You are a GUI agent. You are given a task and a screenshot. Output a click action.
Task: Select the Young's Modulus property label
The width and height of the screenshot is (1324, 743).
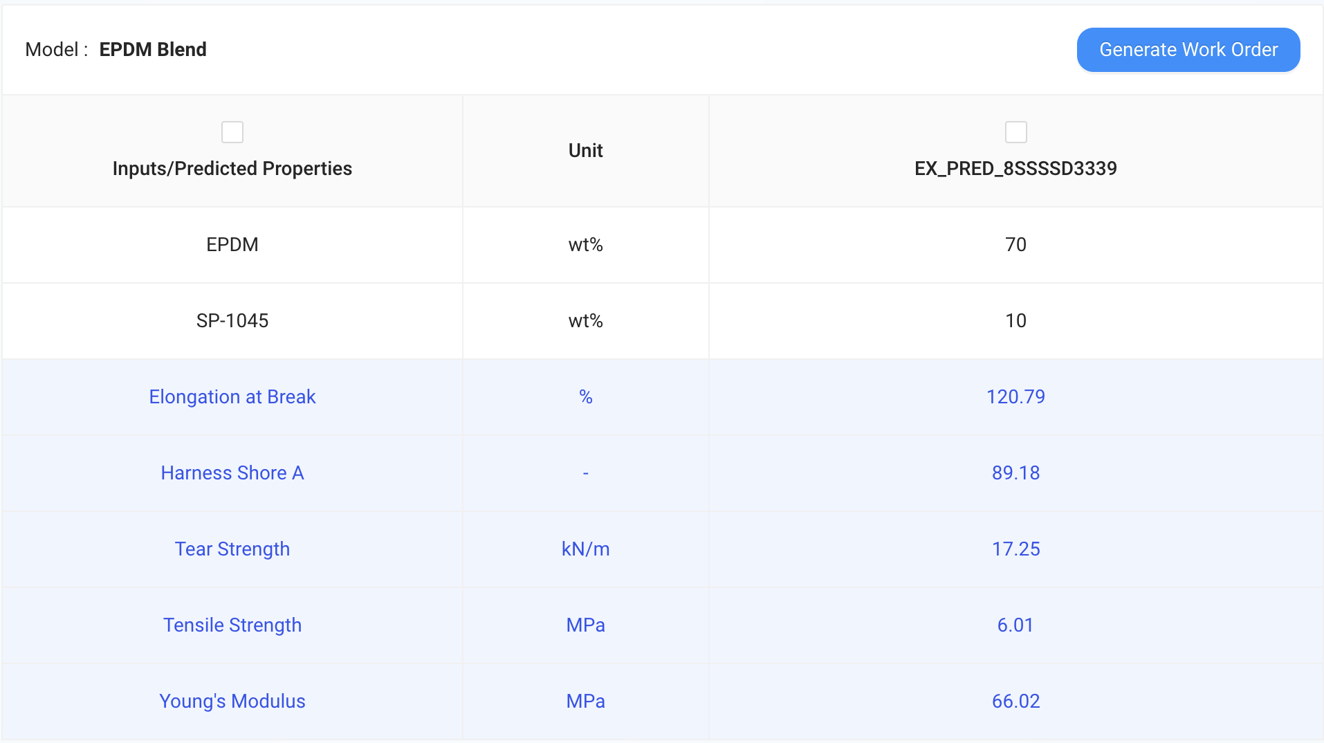point(232,701)
